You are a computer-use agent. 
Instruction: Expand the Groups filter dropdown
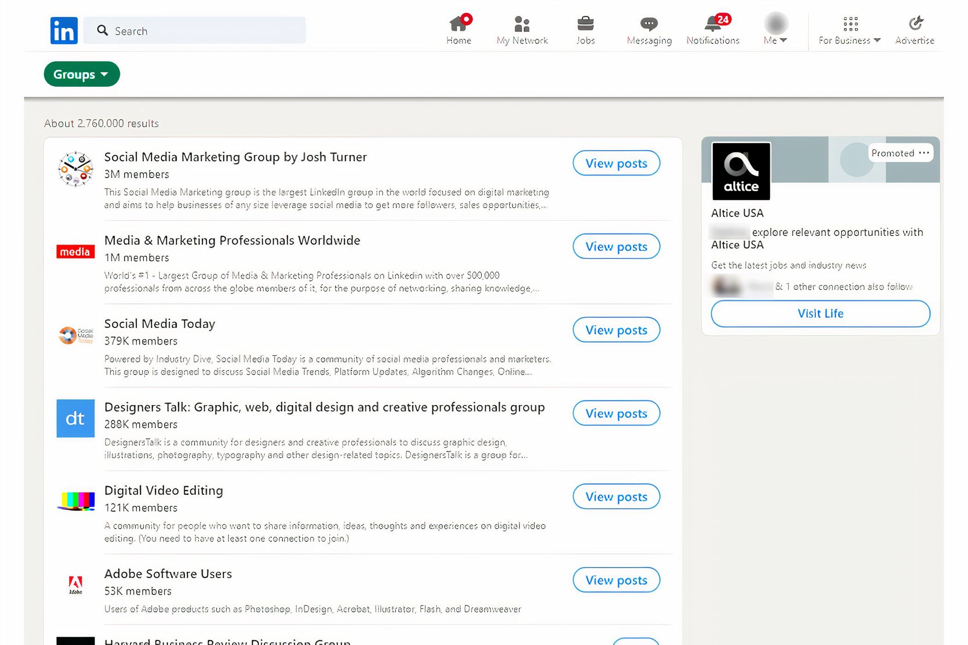pos(82,74)
